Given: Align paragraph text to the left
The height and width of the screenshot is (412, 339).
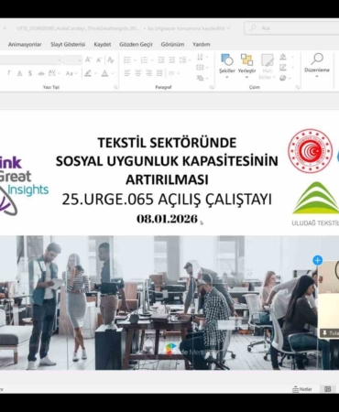Looking at the screenshot, I should [127, 73].
